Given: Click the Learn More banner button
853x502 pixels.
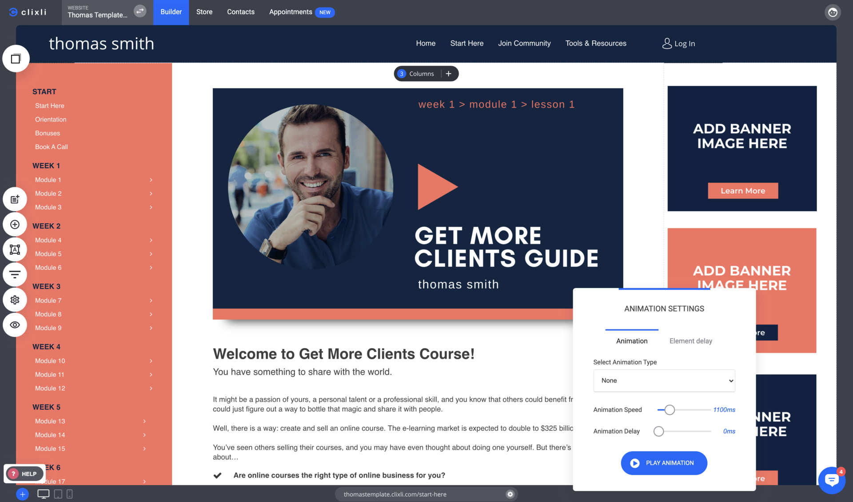Looking at the screenshot, I should 743,191.
